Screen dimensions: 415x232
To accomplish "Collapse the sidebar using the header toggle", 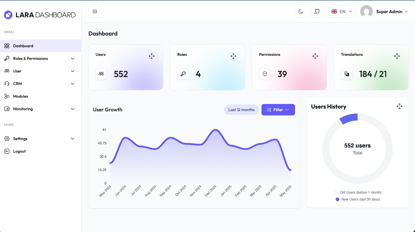I will tap(95, 11).
